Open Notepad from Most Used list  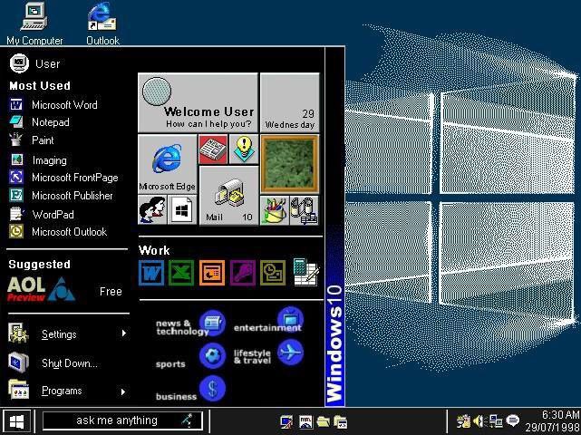[39, 122]
